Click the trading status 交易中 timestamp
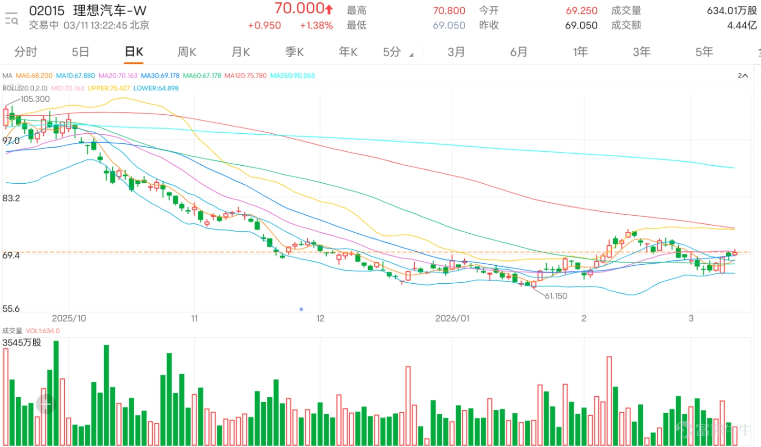761x447 pixels. (89, 25)
